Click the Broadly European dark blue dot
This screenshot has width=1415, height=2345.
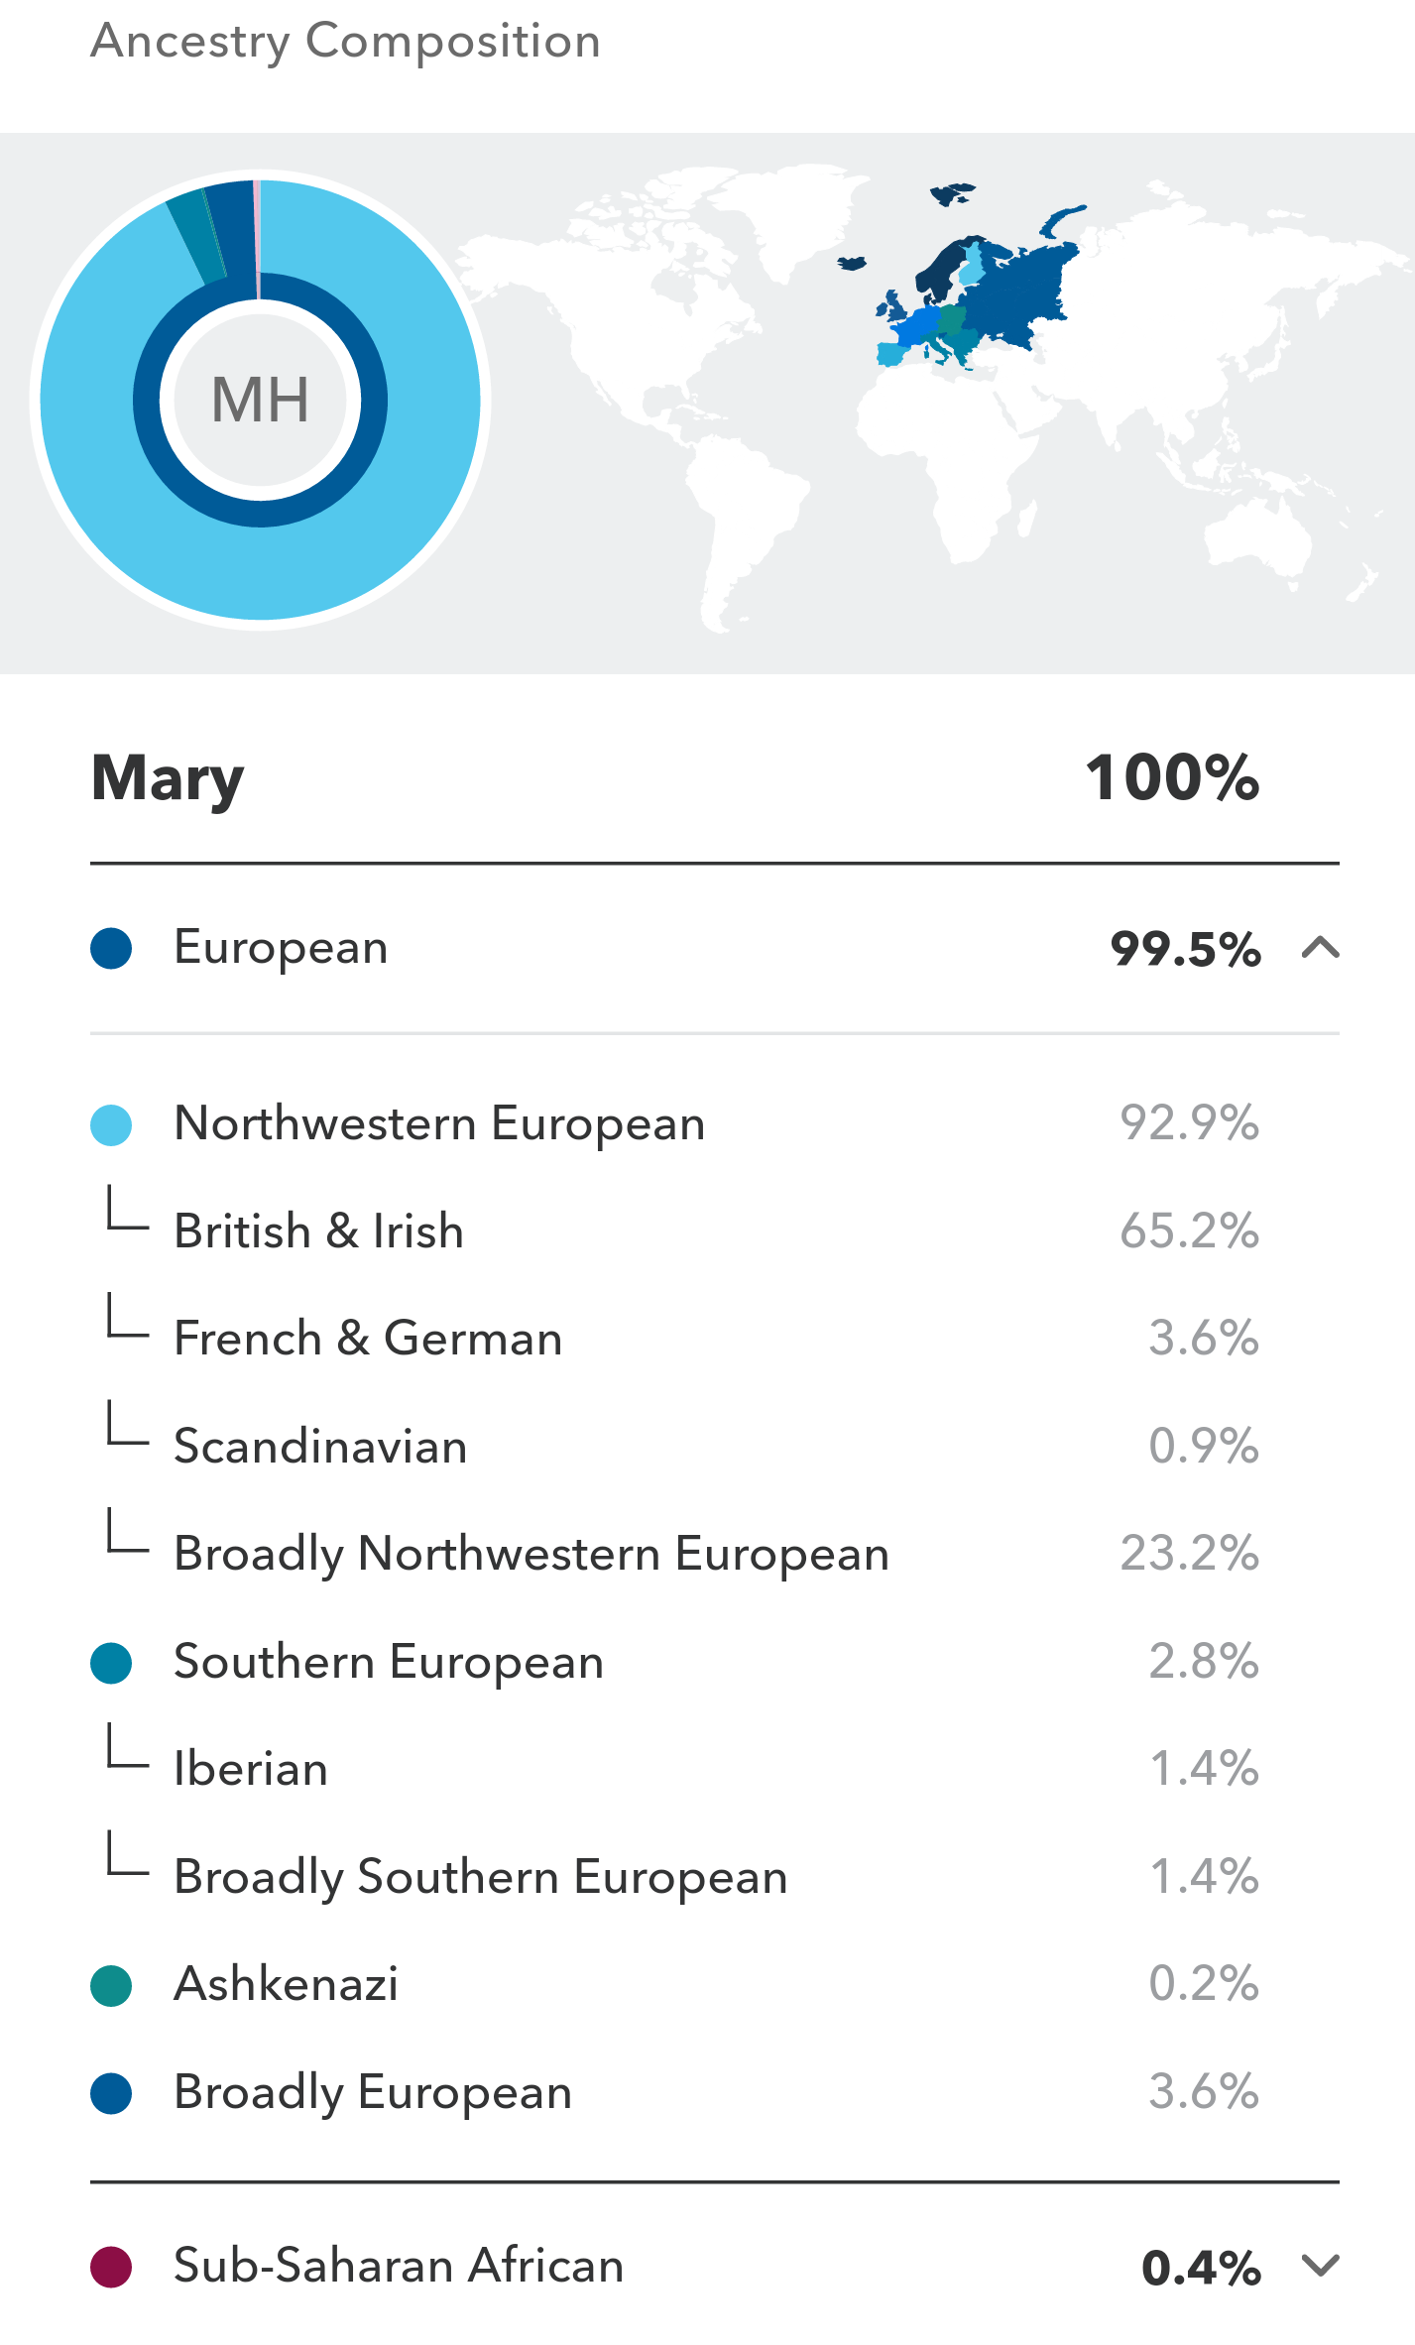(x=111, y=2093)
